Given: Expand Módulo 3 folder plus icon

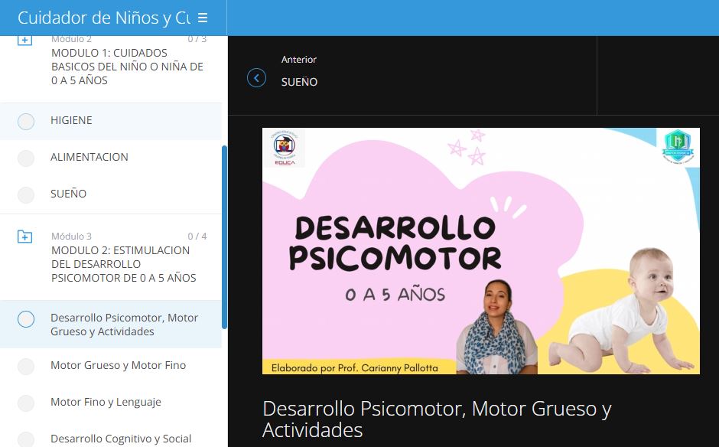Looking at the screenshot, I should click(x=24, y=237).
